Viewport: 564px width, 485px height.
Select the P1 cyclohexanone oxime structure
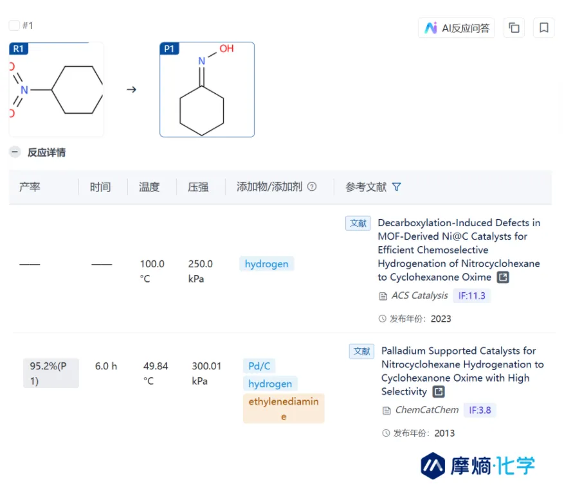(207, 90)
